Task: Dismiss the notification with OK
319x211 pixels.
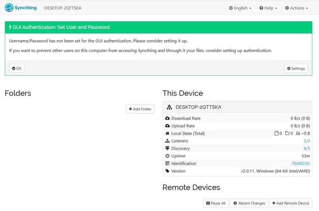Action: [x=17, y=68]
